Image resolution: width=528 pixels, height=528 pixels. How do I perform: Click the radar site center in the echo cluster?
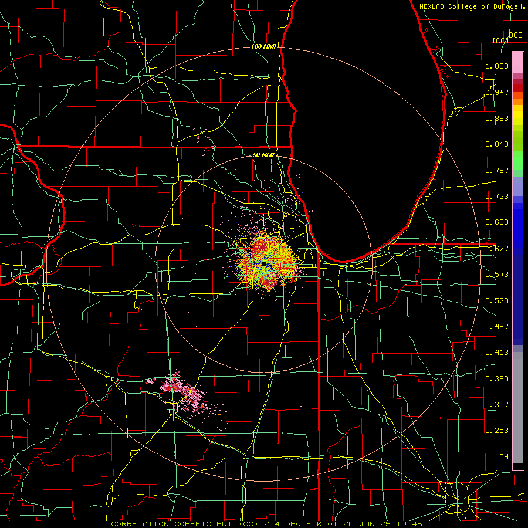(263, 263)
